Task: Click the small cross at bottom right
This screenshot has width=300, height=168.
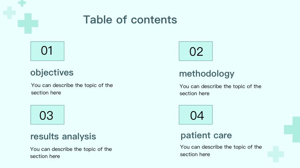Action: [276, 154]
